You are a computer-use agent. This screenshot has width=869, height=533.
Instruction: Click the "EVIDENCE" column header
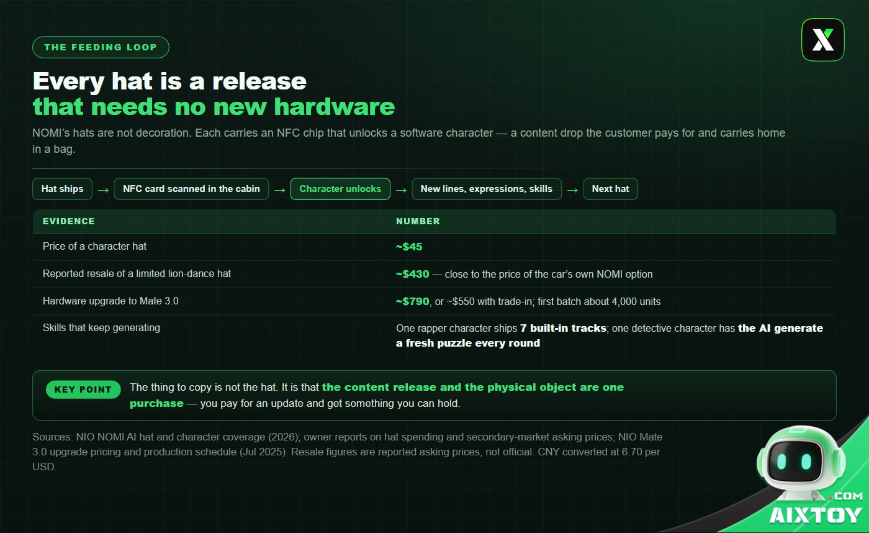69,221
